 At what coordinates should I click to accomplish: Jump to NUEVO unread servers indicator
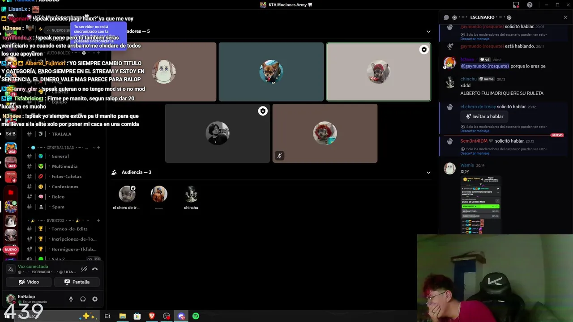click(11, 250)
